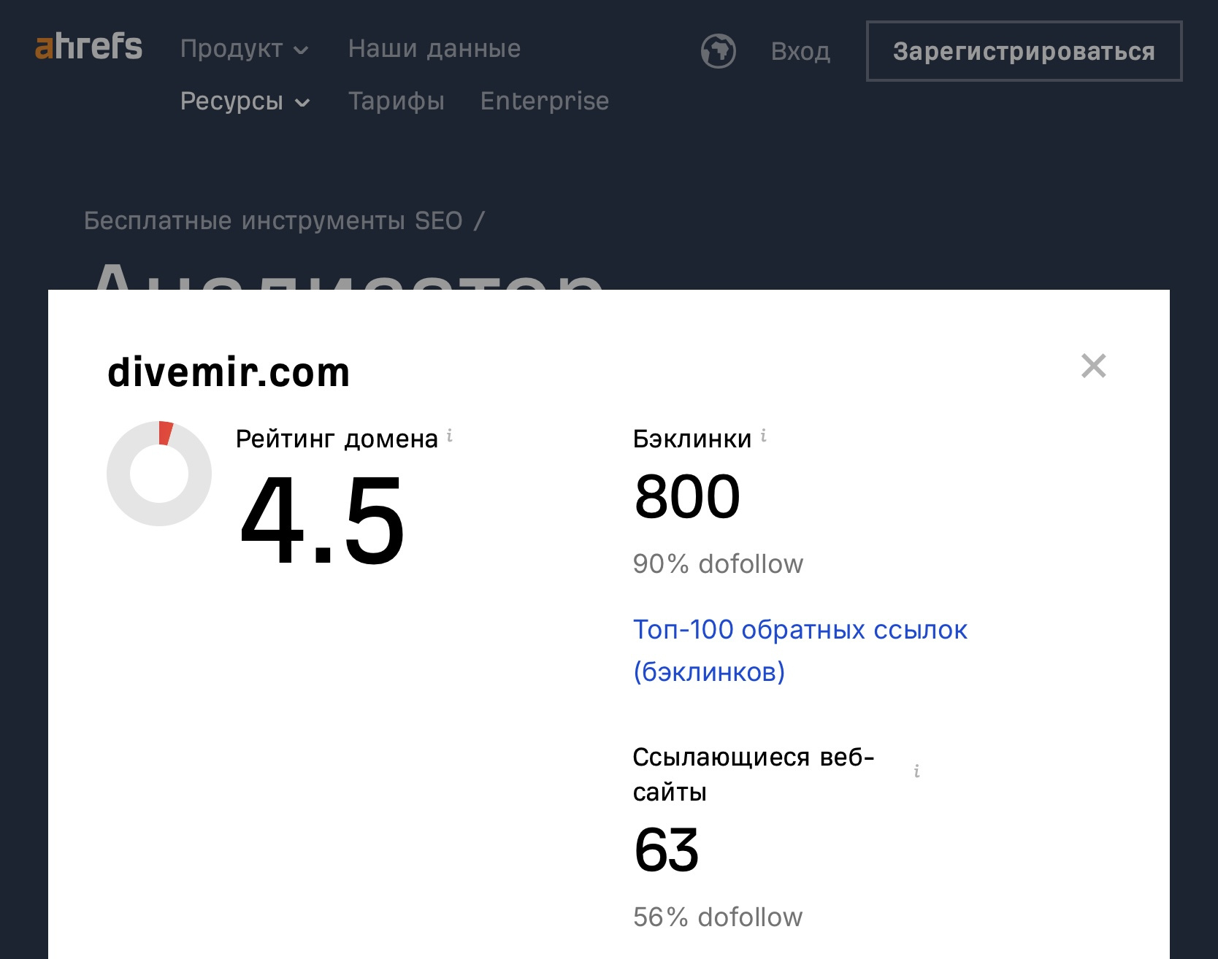Open the language globe icon

(718, 51)
